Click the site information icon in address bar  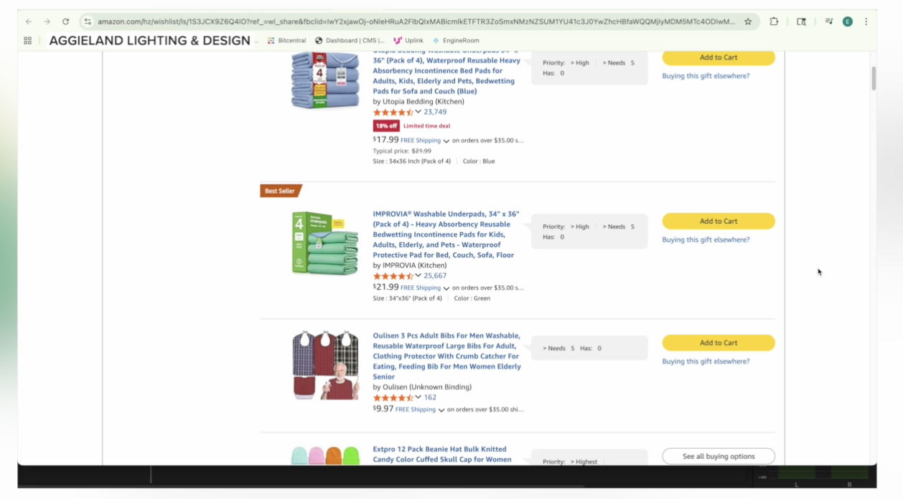[88, 22]
